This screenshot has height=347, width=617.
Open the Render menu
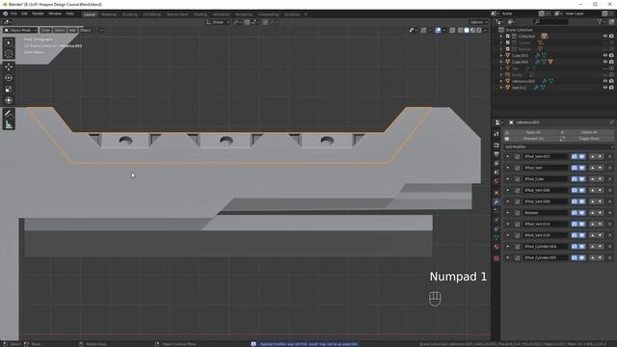tap(38, 13)
